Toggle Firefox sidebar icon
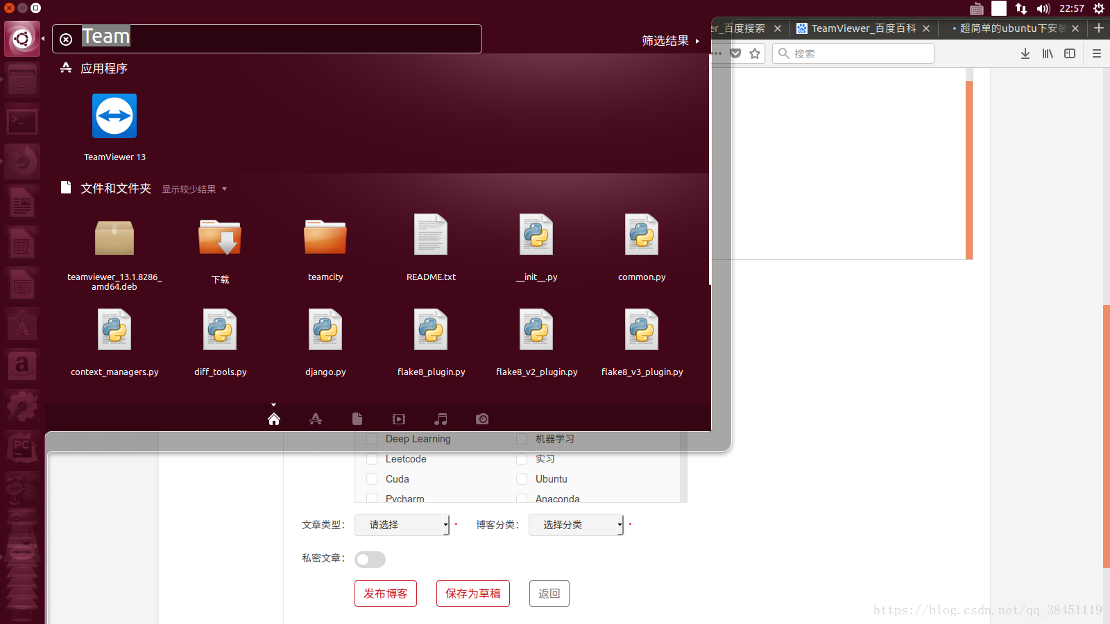 tap(1070, 53)
